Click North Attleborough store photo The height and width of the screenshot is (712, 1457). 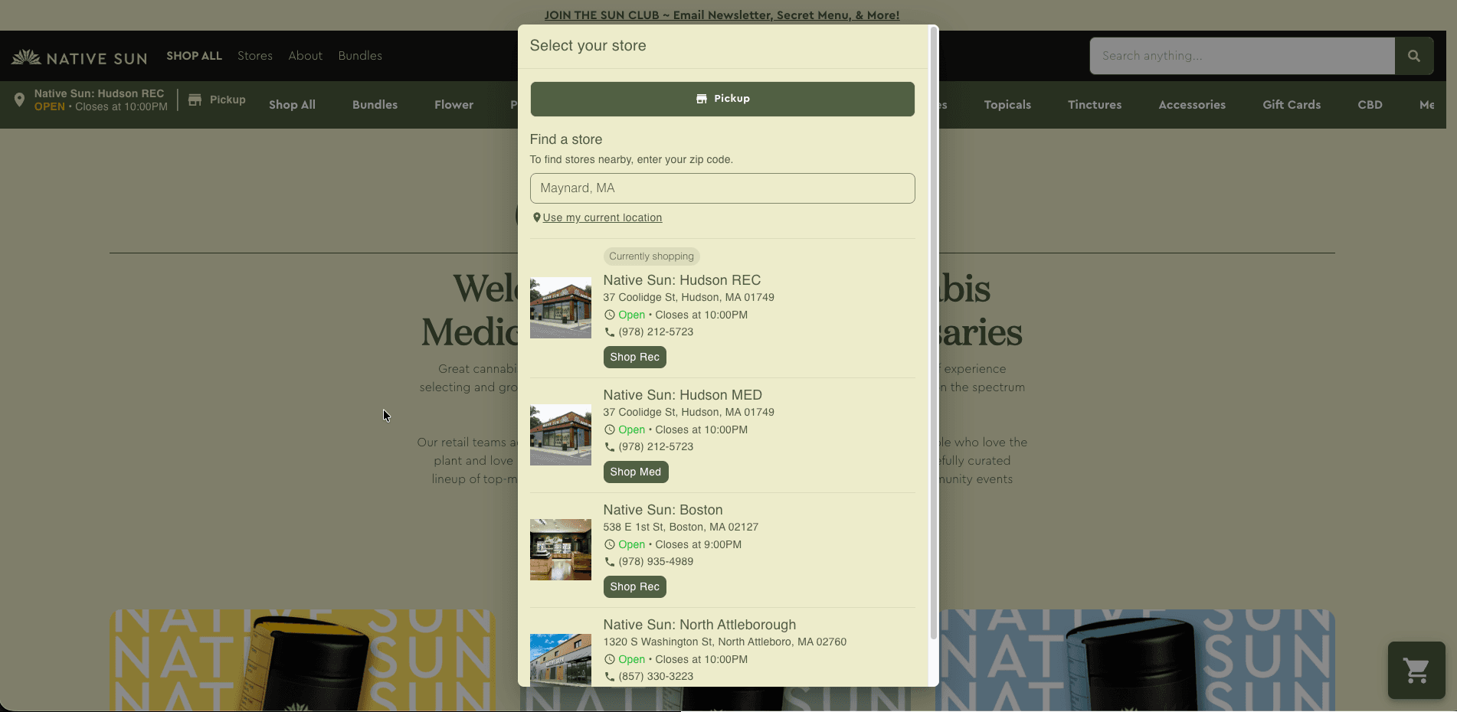pyautogui.click(x=561, y=659)
